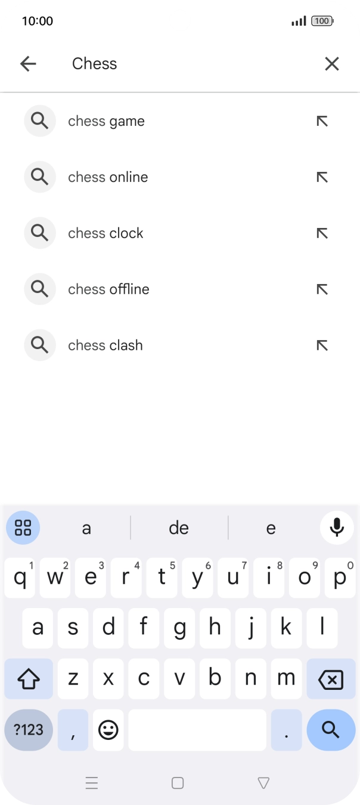Insert suggestion chess online into search field
Viewport: 360px width, 805px height.
pos(322,177)
